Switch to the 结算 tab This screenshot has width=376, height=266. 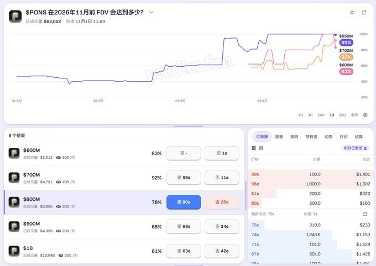coord(358,136)
